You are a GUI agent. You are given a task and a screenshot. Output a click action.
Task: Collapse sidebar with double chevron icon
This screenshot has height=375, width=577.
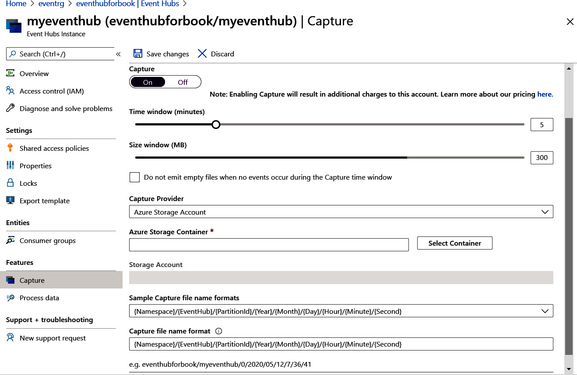(x=118, y=54)
